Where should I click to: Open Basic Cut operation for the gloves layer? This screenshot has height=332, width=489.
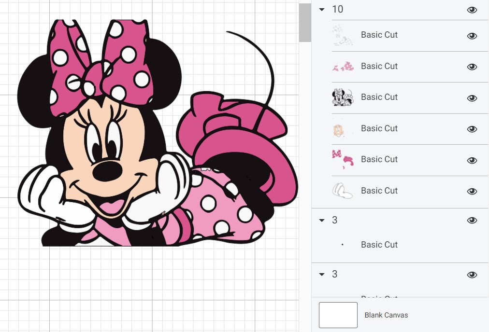point(379,190)
